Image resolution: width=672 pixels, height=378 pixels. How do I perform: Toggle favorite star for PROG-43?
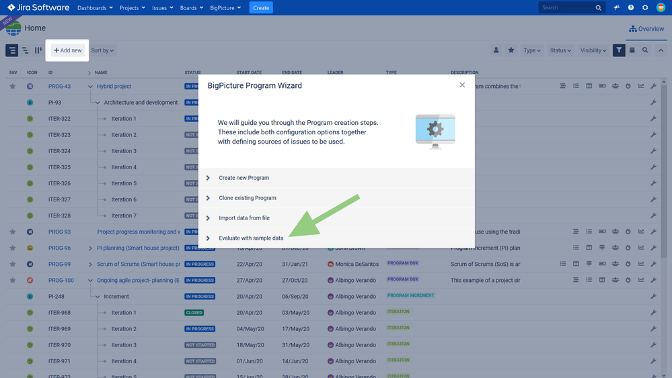[x=13, y=87]
